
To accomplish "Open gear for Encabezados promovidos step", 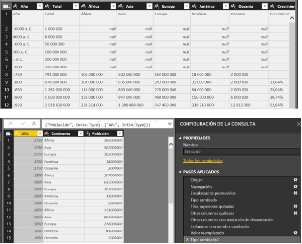I will tap(294, 193).
